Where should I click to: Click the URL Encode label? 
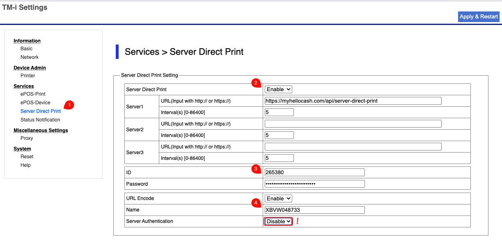pyautogui.click(x=140, y=198)
